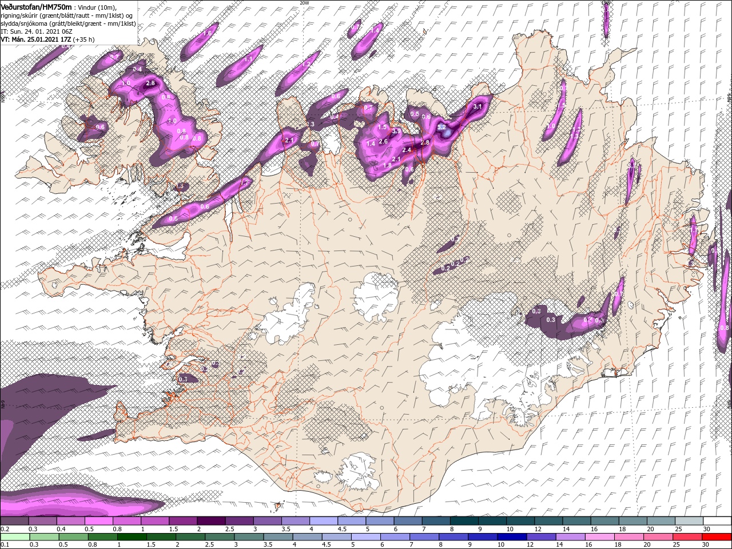Click the 0.2 label in upper legend

pos(5,529)
